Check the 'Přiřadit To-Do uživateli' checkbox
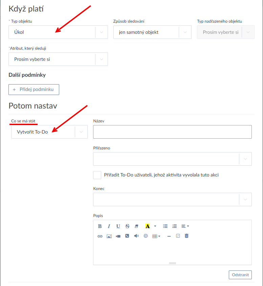The image size is (263, 286). (x=97, y=175)
